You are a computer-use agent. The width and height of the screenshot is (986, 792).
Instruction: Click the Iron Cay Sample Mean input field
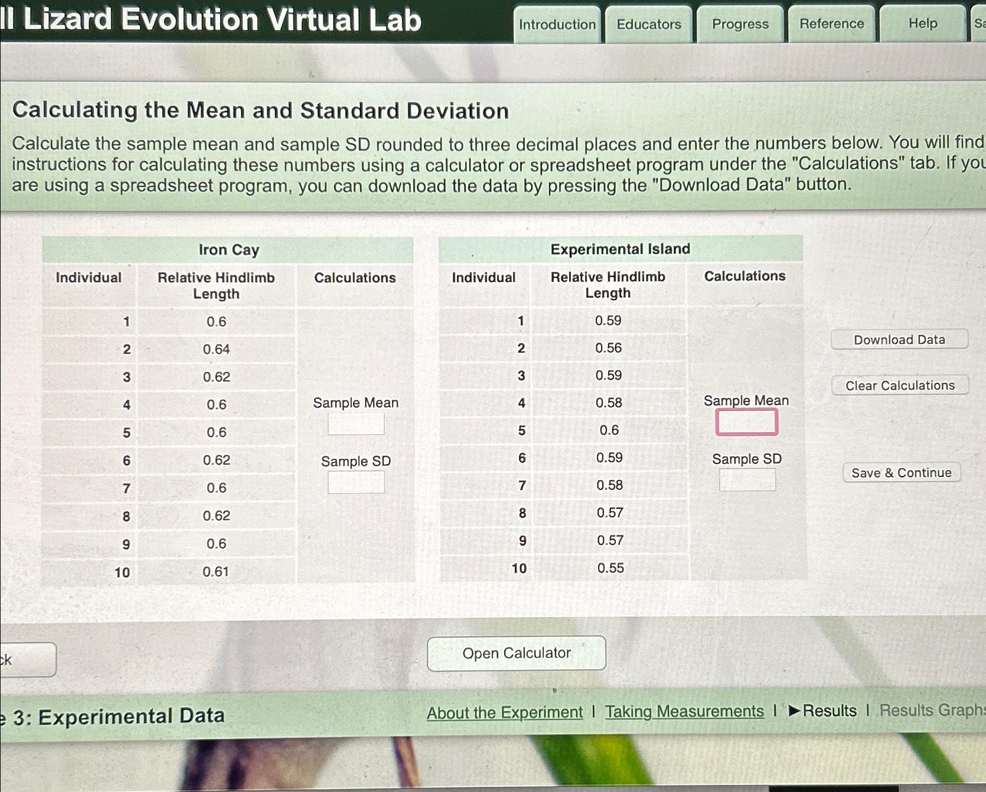(x=355, y=424)
